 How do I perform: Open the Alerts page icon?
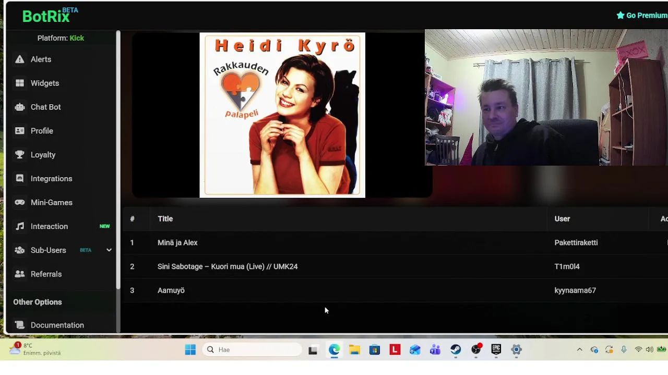[20, 59]
